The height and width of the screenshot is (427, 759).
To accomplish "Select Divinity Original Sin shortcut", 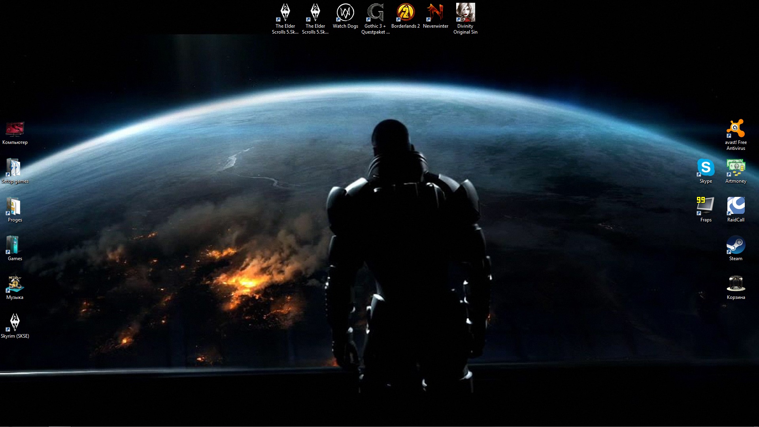I will coord(466,19).
